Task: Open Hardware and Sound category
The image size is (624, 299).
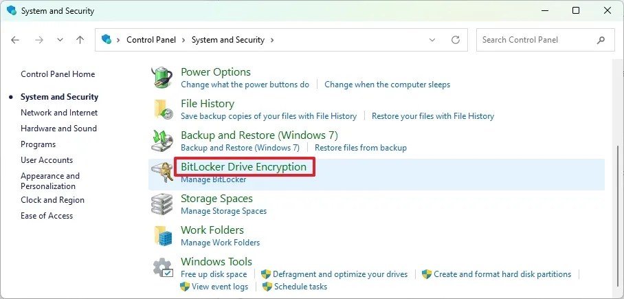Action: pyautogui.click(x=58, y=129)
